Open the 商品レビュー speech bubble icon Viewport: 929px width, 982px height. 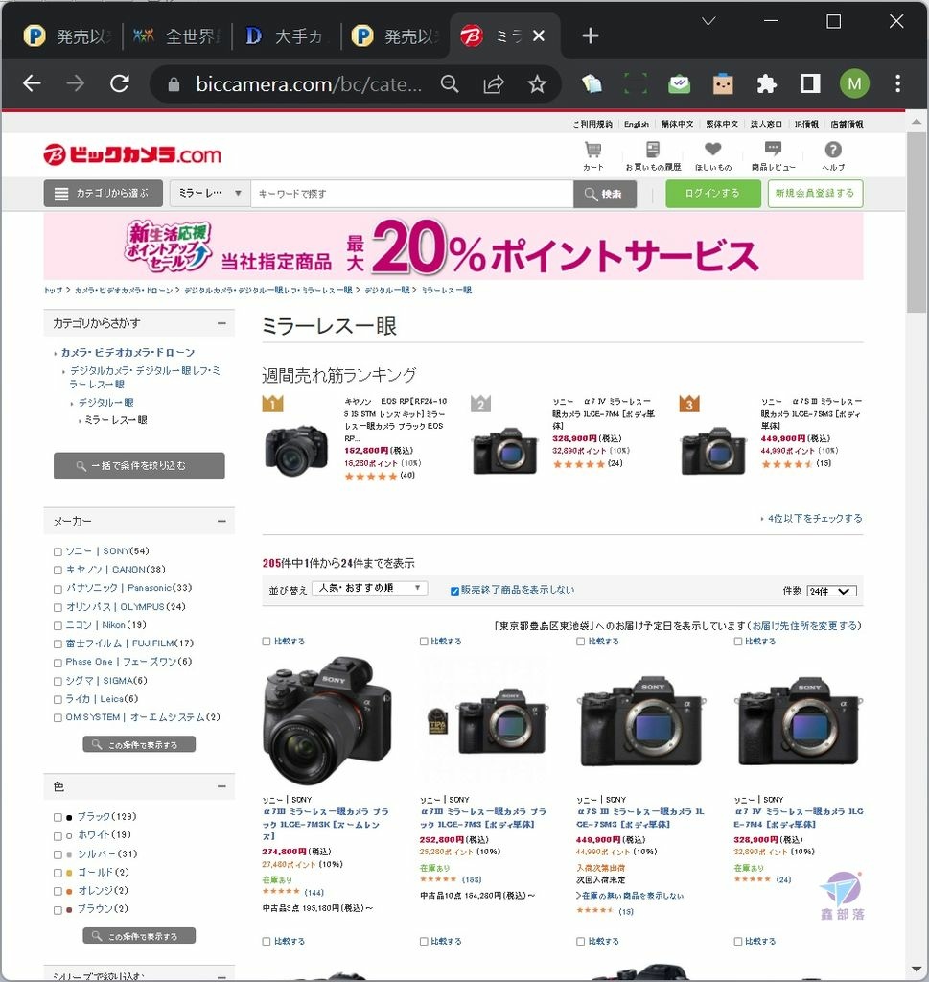[773, 155]
